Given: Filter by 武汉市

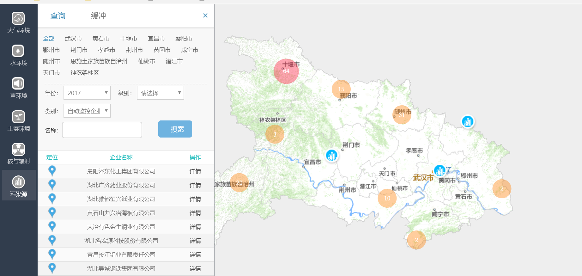Looking at the screenshot, I should (73, 39).
